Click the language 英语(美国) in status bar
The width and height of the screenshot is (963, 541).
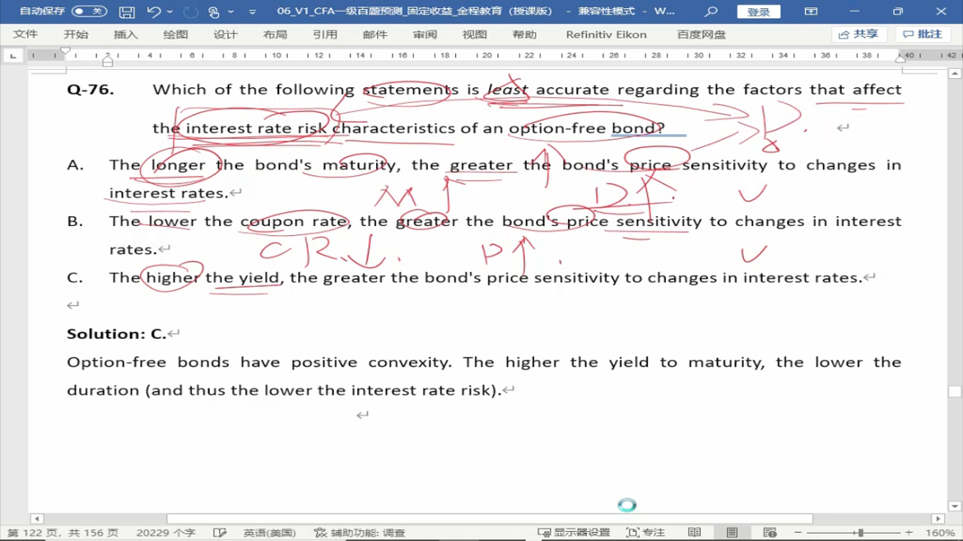pos(270,533)
